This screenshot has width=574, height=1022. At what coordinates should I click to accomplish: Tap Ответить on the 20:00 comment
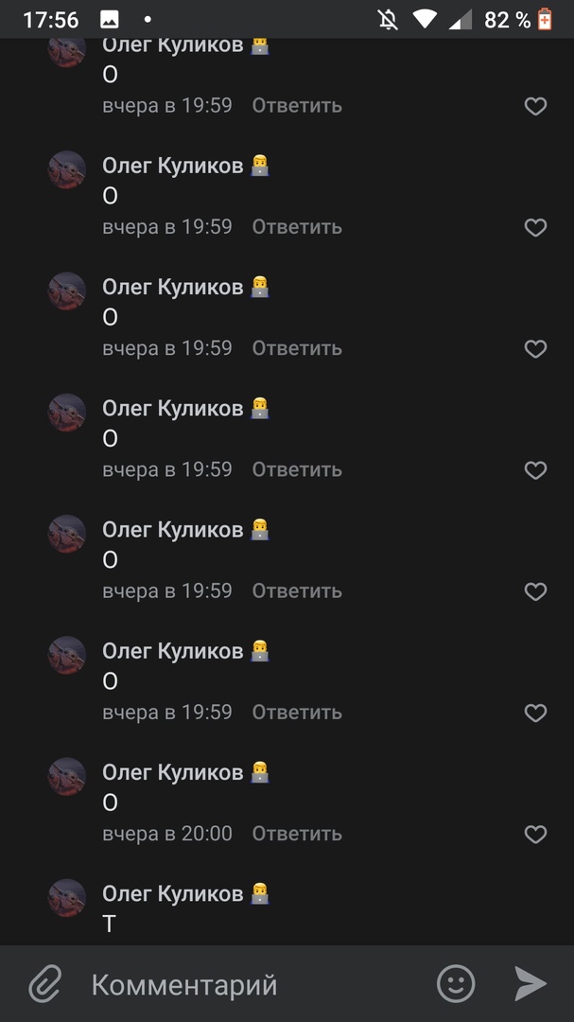pyautogui.click(x=297, y=834)
